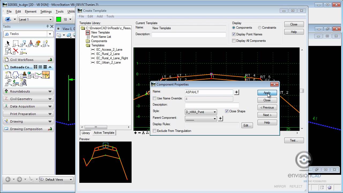Click the Edit... display rules button
The height and width of the screenshot is (193, 343).
247,125
